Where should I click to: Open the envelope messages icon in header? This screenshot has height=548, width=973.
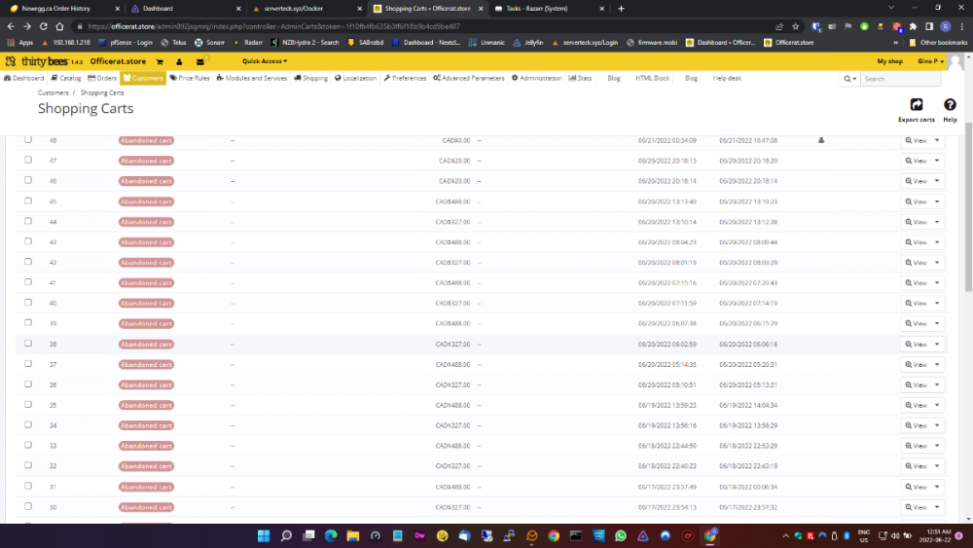200,61
